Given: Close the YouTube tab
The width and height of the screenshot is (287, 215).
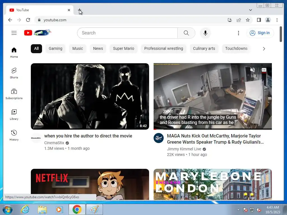Looking at the screenshot, I should [69, 10].
